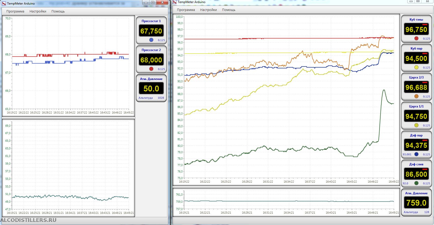Click altitude value 1028 in left window
The image size is (434, 225).
(x=161, y=98)
